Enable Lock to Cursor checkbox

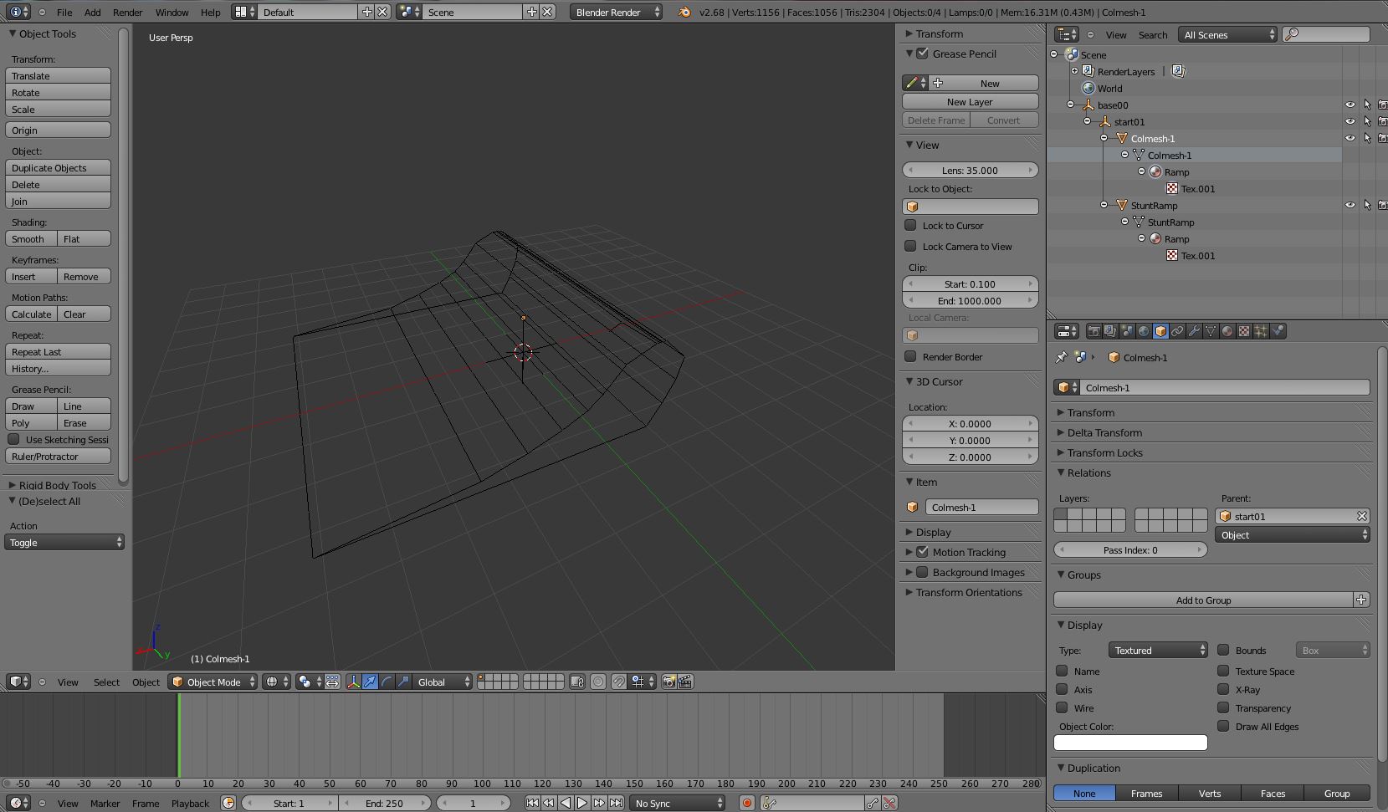pos(910,225)
